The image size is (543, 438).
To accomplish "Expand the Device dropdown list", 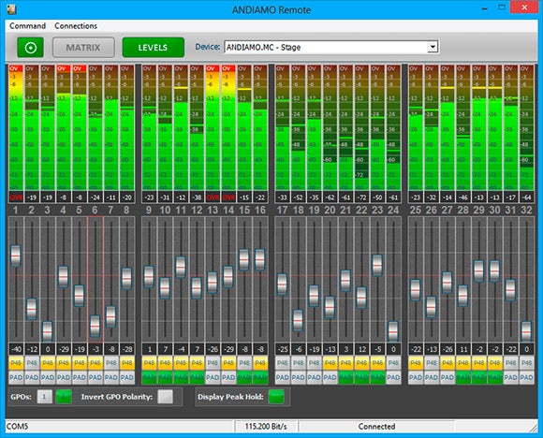I will (433, 47).
